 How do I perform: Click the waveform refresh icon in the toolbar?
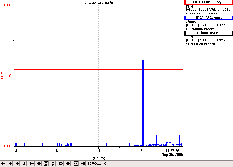click(x=76, y=164)
